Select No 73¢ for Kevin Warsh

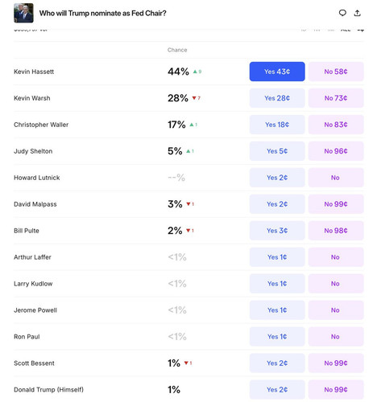point(336,98)
